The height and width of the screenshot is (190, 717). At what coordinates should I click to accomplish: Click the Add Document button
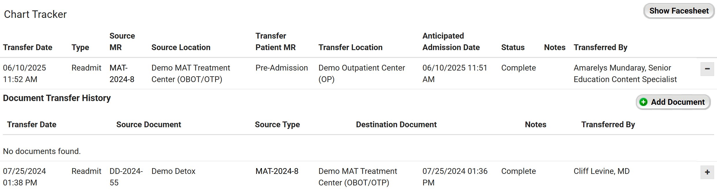[x=673, y=102]
